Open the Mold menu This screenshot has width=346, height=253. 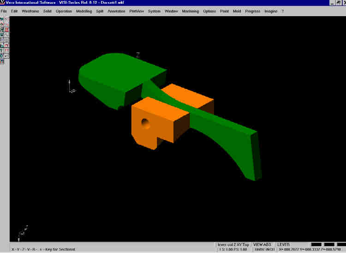pyautogui.click(x=237, y=11)
